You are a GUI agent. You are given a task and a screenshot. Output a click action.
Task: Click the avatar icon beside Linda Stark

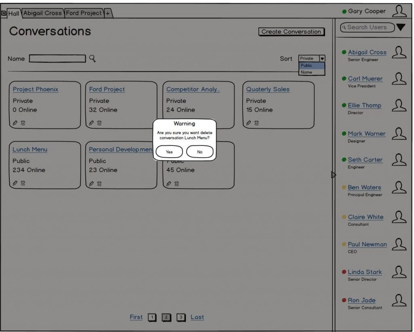pyautogui.click(x=399, y=272)
